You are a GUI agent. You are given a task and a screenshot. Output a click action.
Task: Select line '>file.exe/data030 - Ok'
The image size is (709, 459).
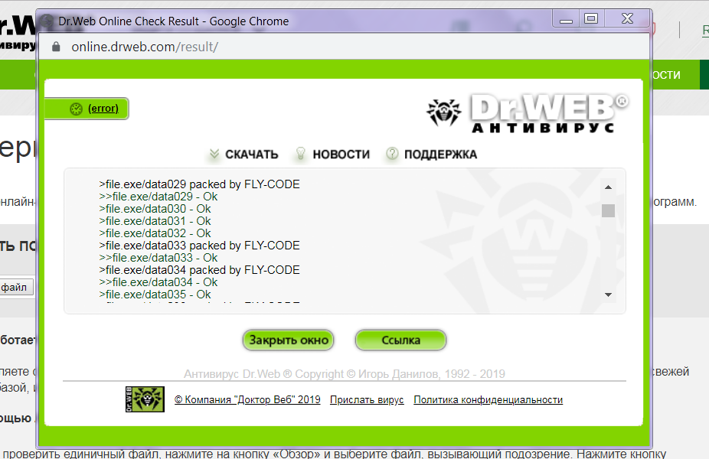click(155, 209)
